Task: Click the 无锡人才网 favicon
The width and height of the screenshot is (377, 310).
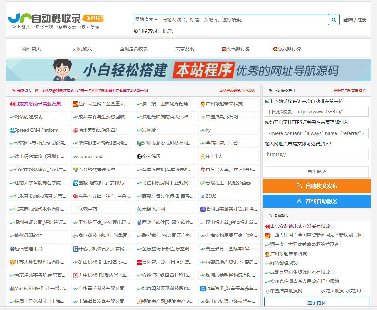Action: tap(139, 209)
